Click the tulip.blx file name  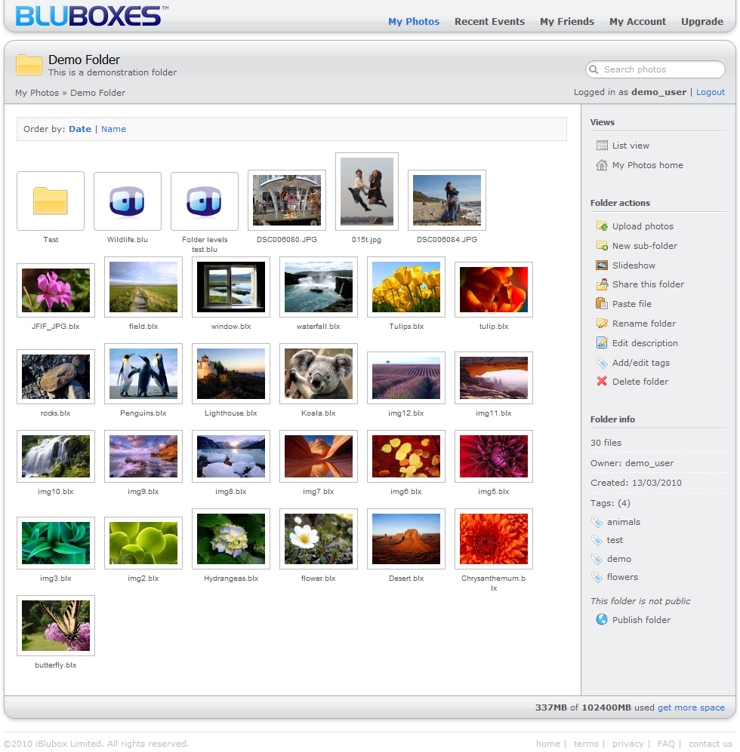[494, 326]
